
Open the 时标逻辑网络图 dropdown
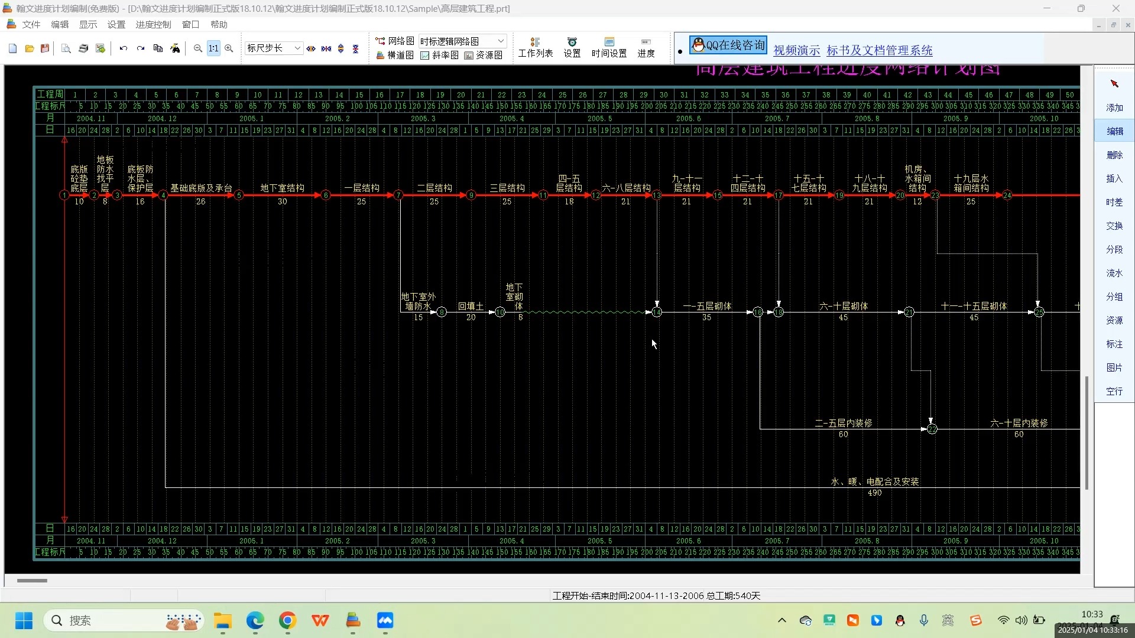(462, 41)
